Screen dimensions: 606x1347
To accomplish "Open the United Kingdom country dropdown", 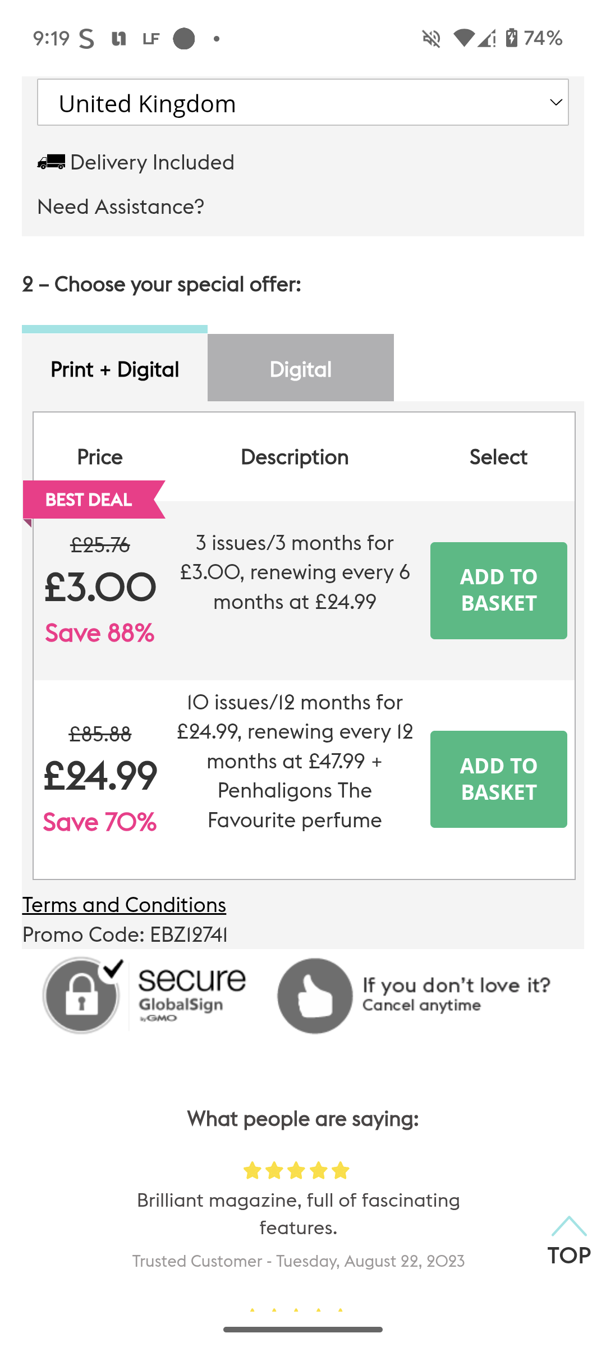I will click(x=302, y=103).
